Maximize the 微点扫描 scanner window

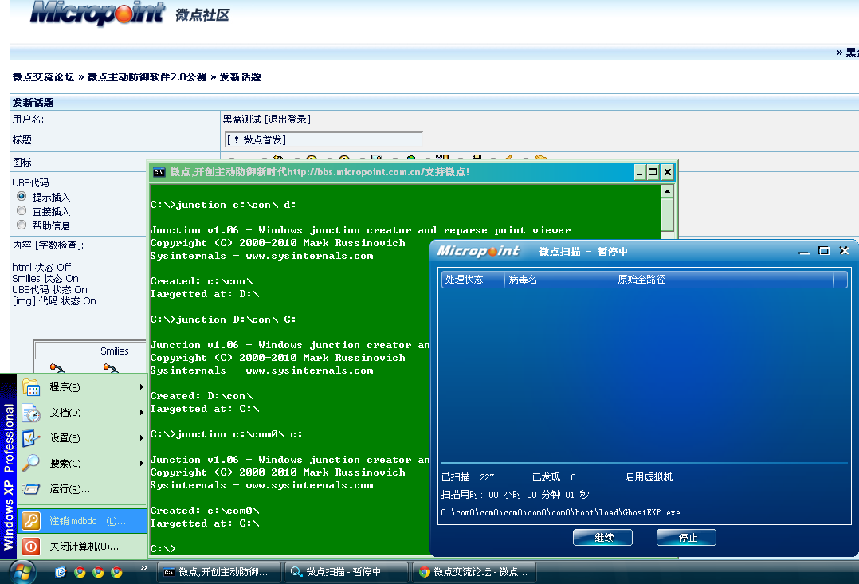tap(823, 251)
